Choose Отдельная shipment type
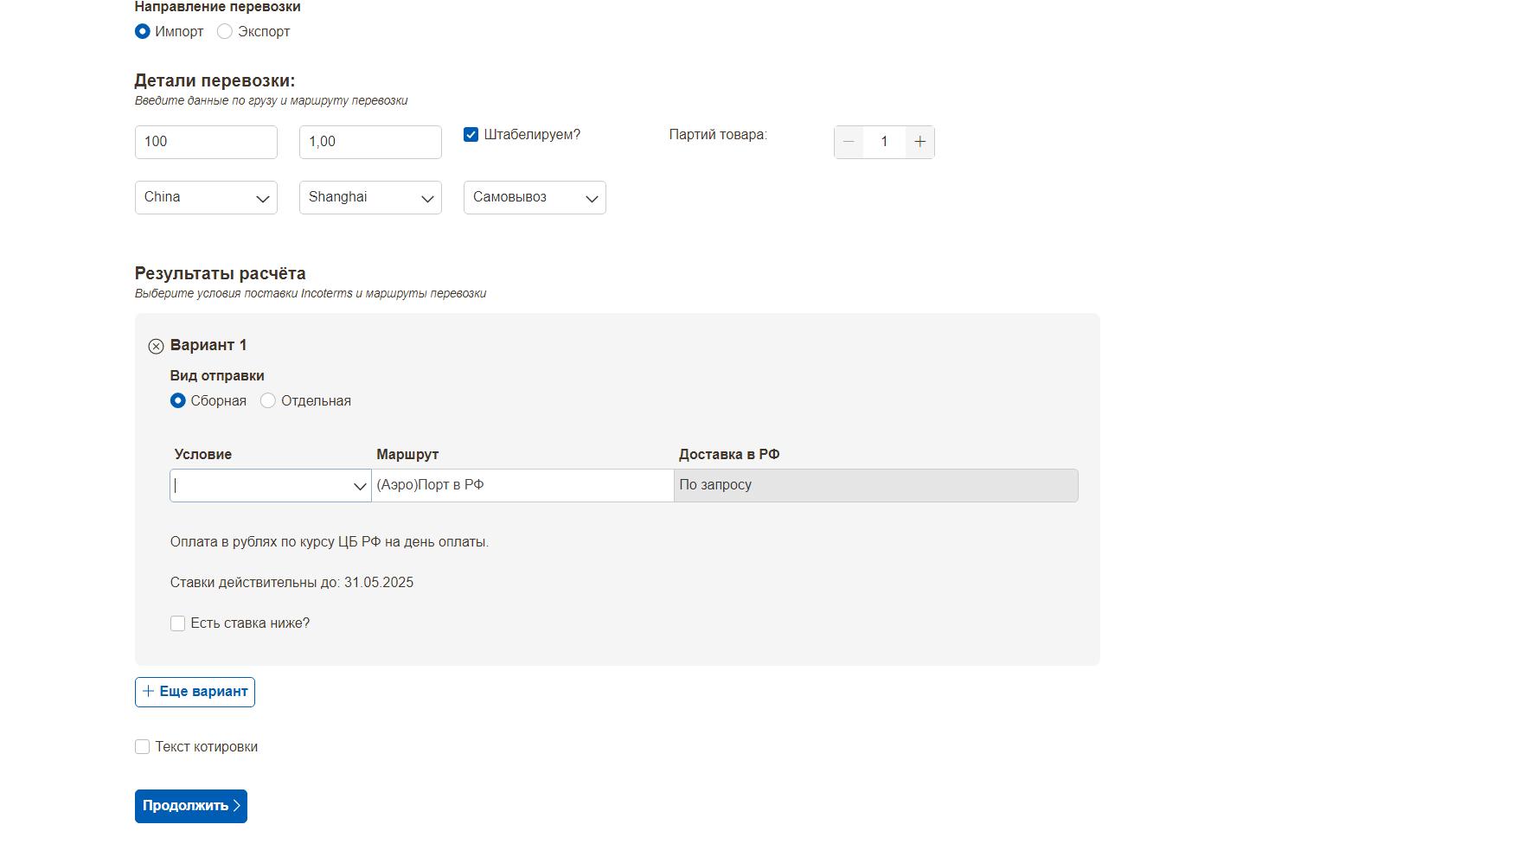This screenshot has height=850, width=1531. [268, 401]
